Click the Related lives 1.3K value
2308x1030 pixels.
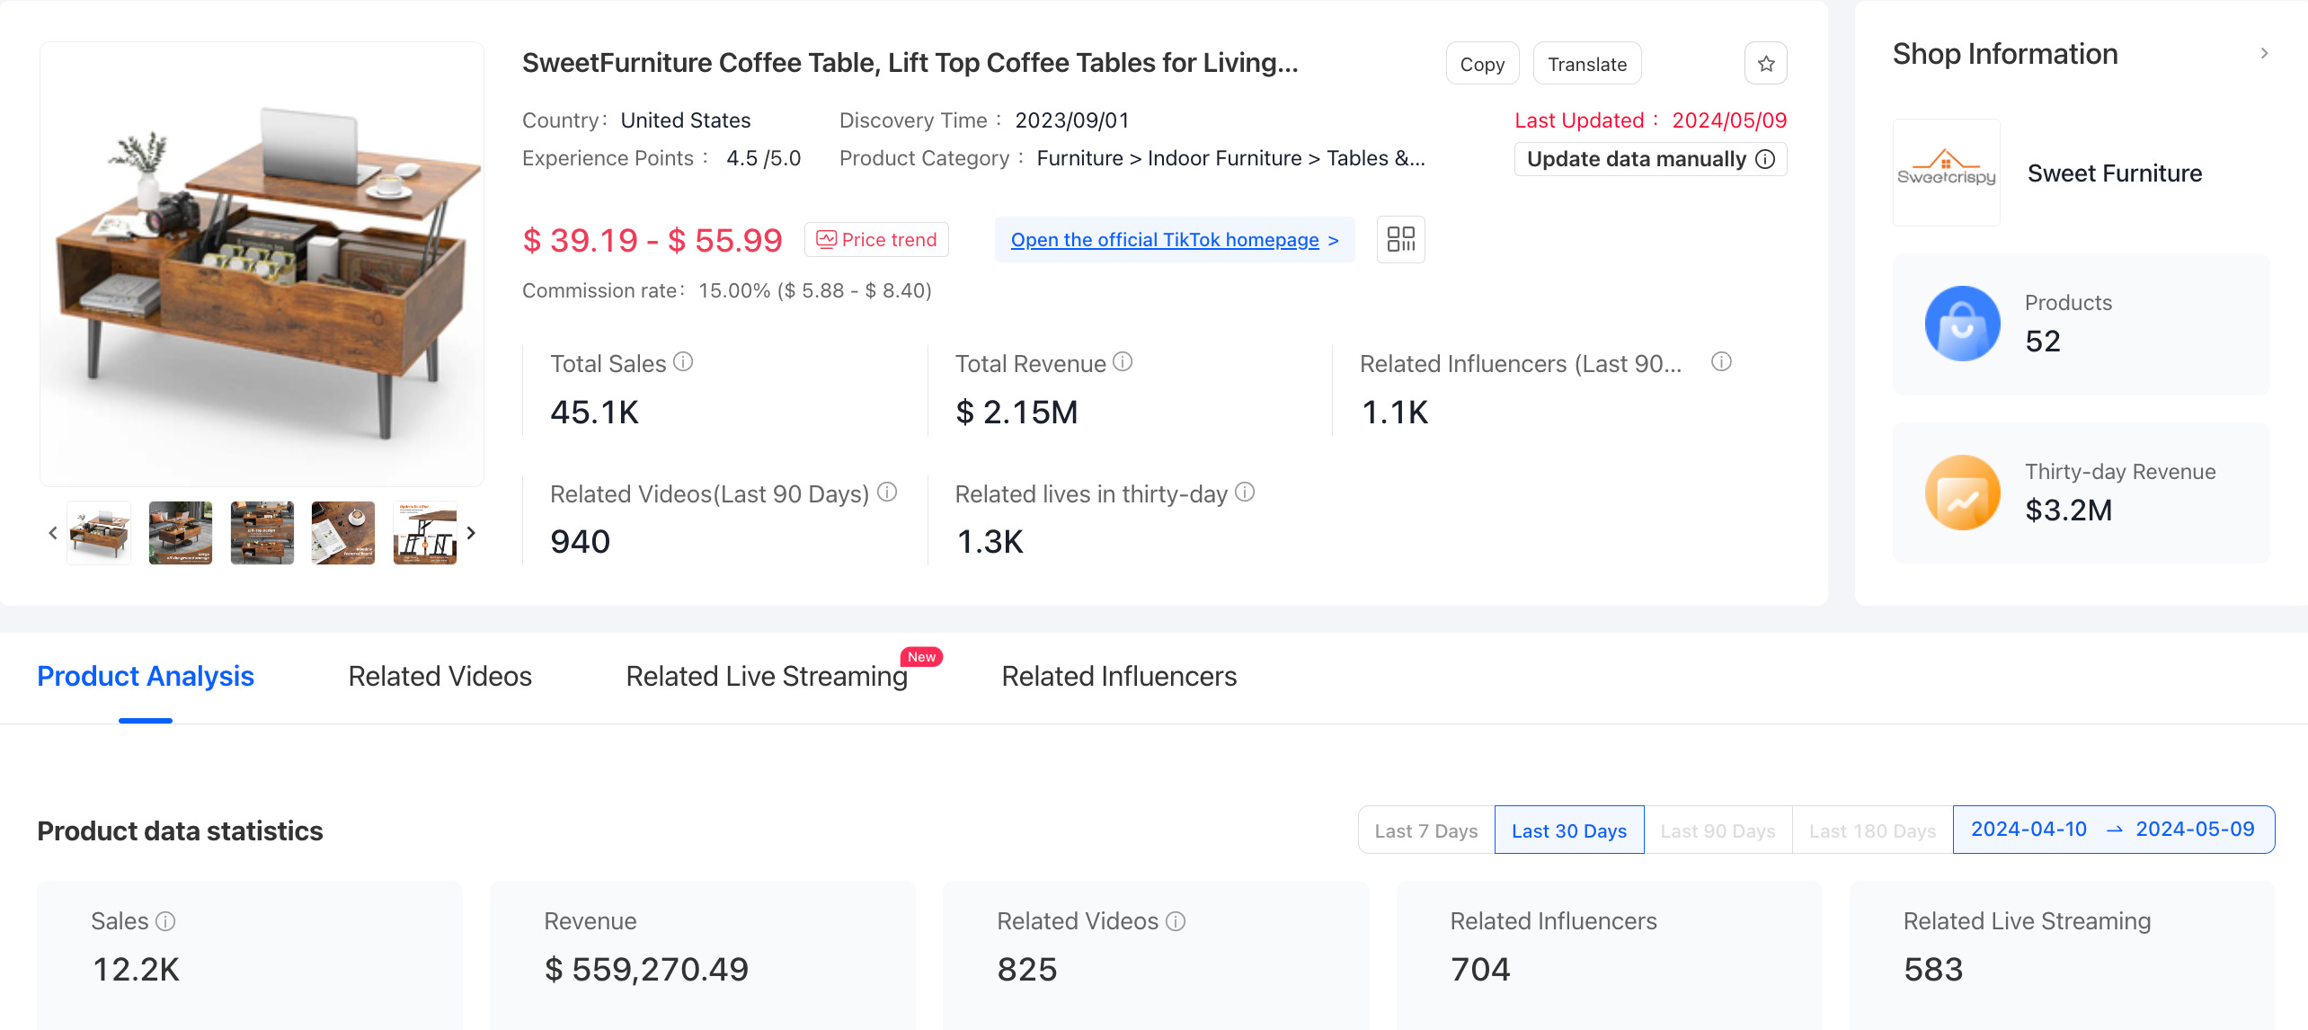pos(990,541)
